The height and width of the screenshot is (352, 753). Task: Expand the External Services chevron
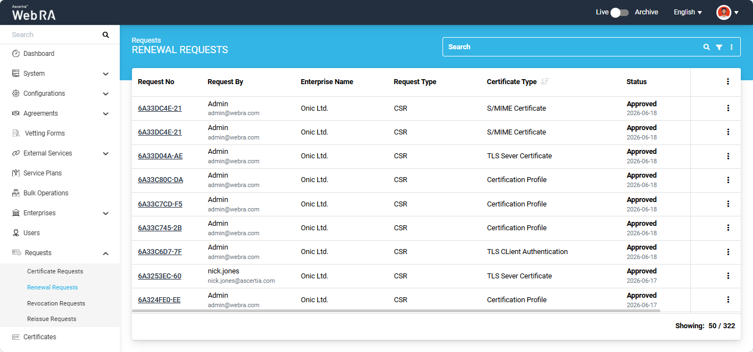pos(106,153)
